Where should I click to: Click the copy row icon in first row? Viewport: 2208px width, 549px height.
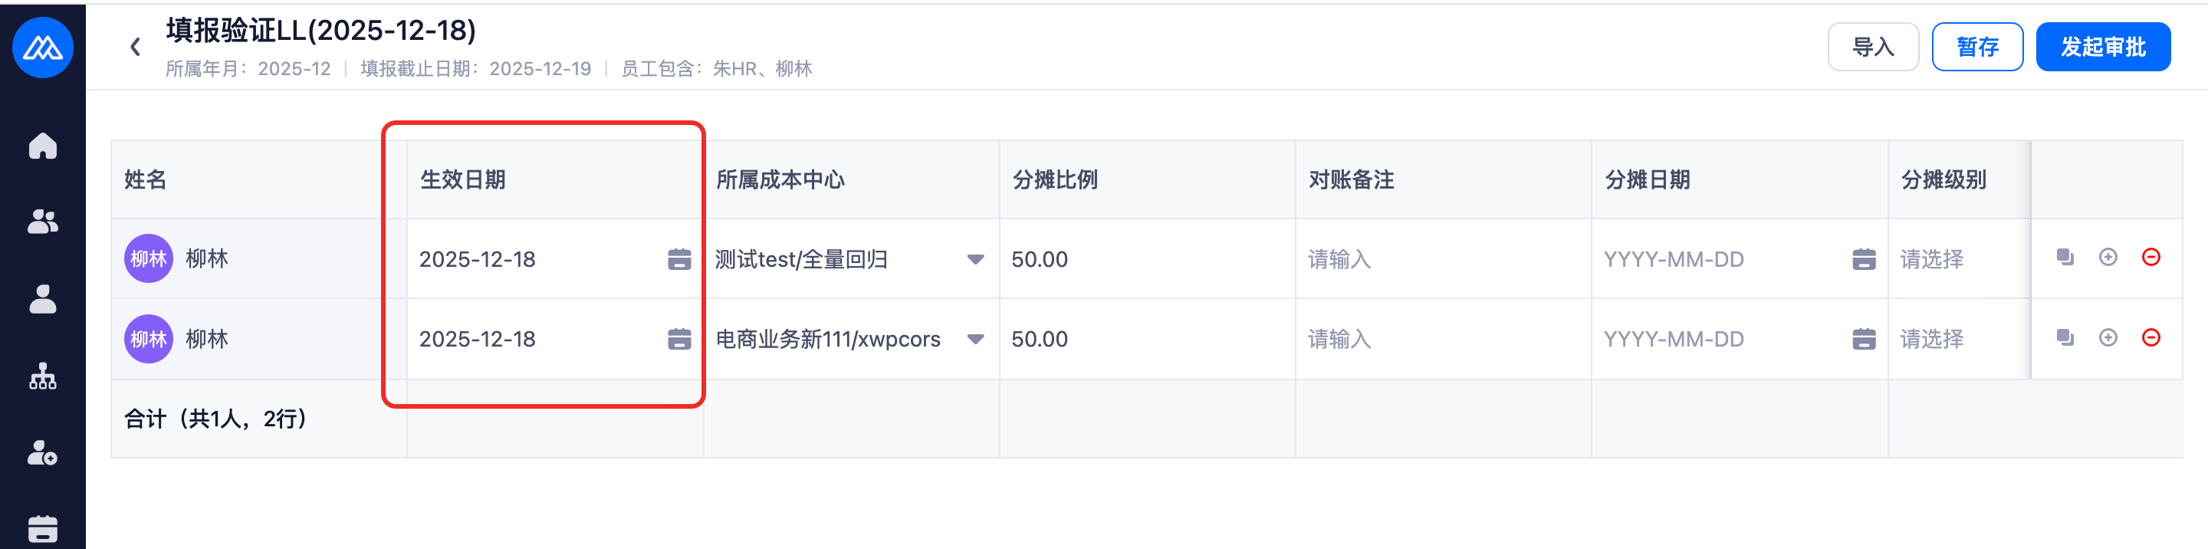[2065, 258]
